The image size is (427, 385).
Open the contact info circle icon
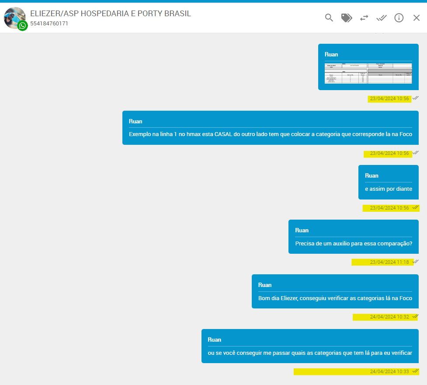point(399,17)
